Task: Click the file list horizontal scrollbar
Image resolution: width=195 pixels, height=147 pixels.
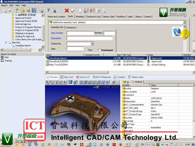Action: 78,72
